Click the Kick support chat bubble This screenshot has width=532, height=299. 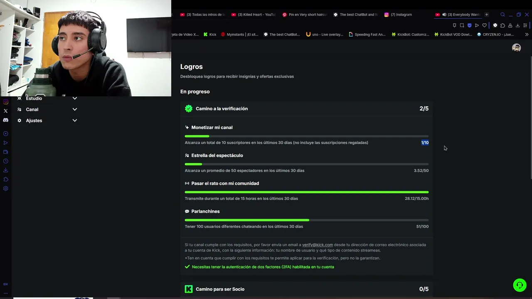coord(520,285)
